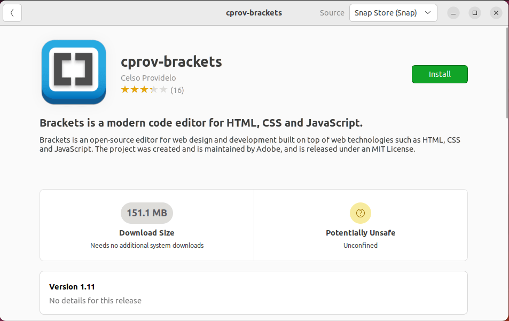Click the star rating control
The image size is (509, 321).
click(144, 90)
